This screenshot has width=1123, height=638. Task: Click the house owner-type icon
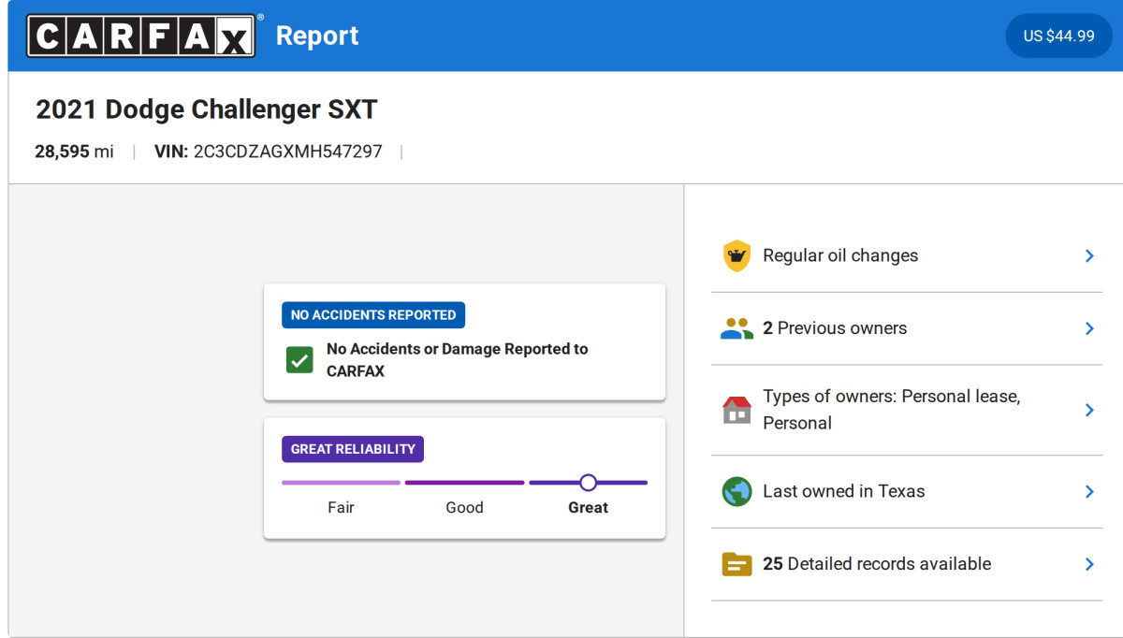click(737, 410)
